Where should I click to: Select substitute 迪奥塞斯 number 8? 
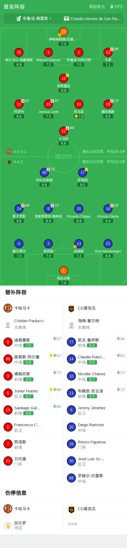(x=32, y=342)
